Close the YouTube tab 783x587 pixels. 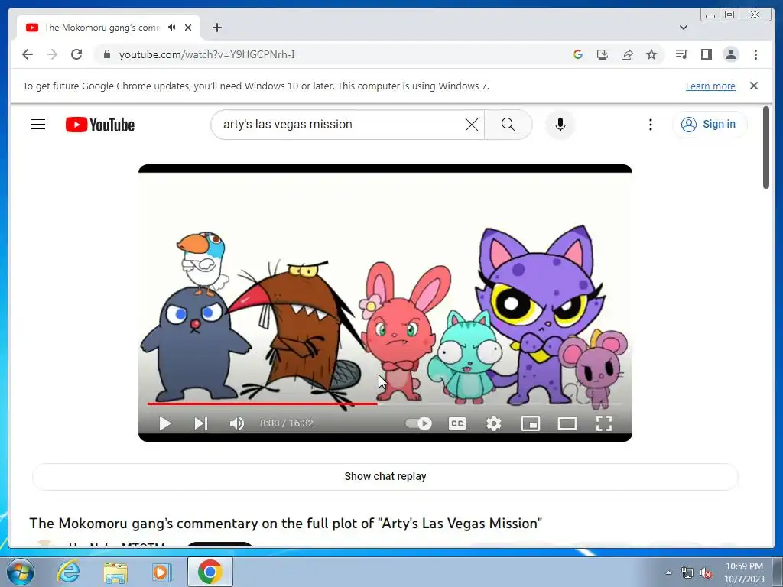tap(188, 28)
